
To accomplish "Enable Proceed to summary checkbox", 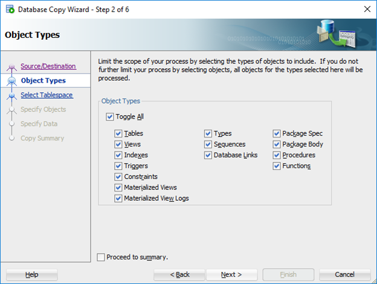I will (101, 257).
